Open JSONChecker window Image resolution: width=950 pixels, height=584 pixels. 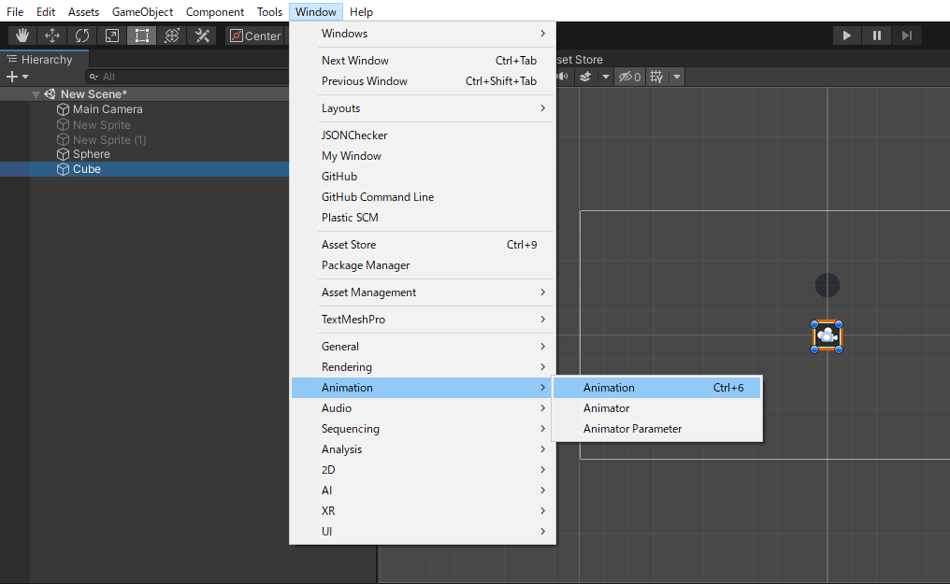[423, 135]
